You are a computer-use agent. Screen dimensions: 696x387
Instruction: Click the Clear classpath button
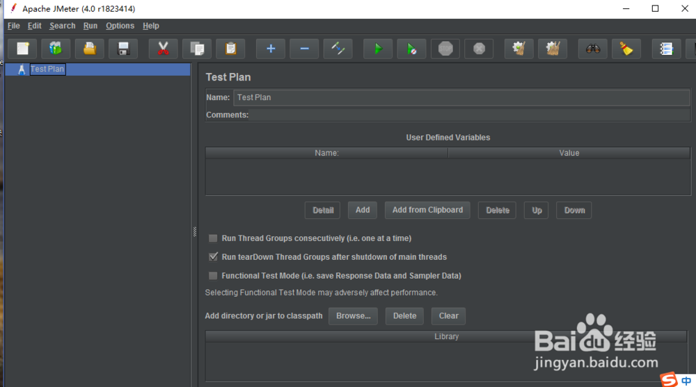tap(448, 316)
